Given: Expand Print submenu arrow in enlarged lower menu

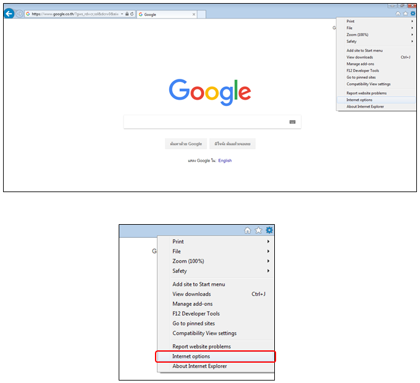Looking at the screenshot, I should point(268,241).
